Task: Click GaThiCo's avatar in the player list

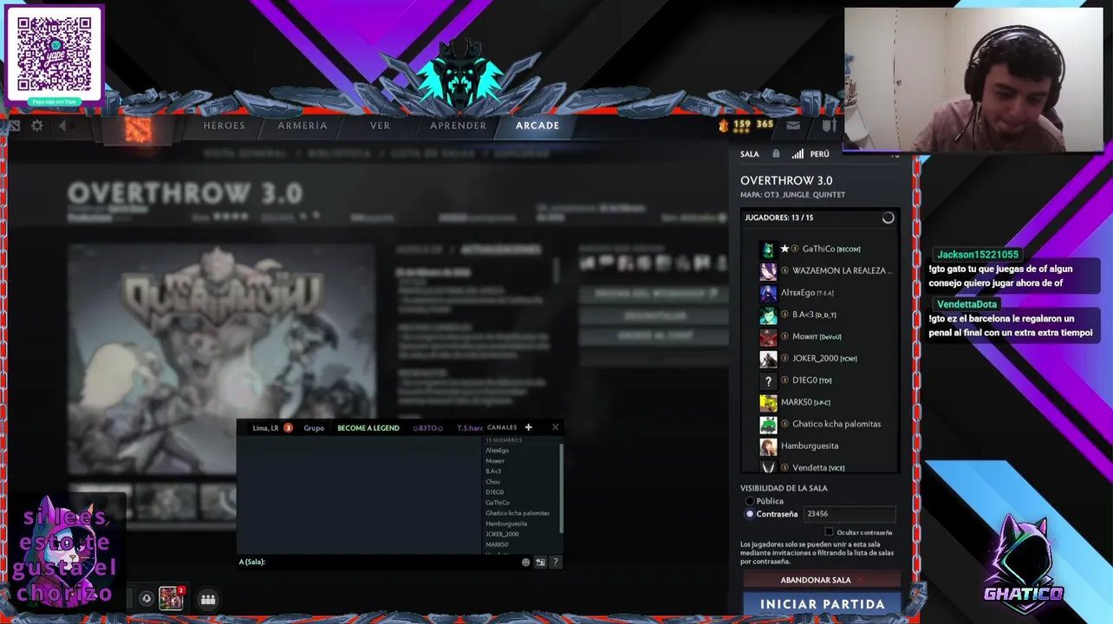Action: click(768, 250)
